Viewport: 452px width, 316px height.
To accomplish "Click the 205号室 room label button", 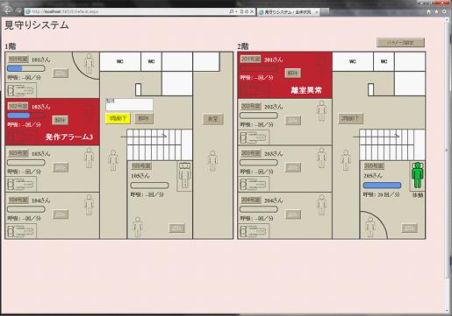I will [374, 165].
